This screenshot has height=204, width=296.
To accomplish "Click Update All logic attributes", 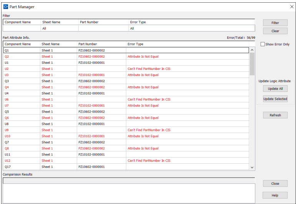I will click(x=275, y=89).
